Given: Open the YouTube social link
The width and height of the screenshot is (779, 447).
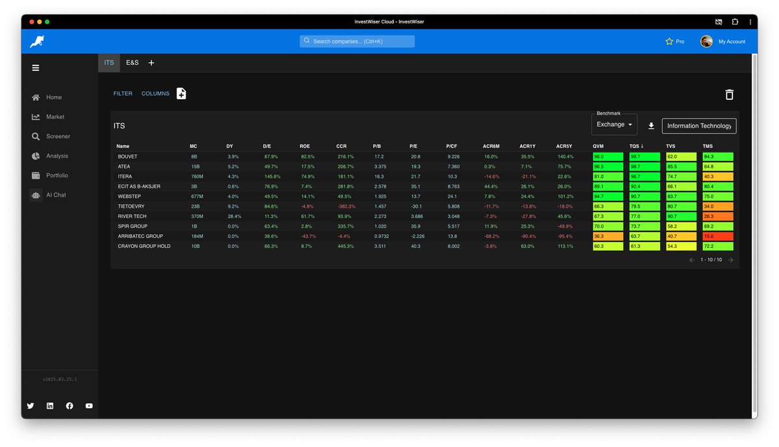Looking at the screenshot, I should pos(89,405).
